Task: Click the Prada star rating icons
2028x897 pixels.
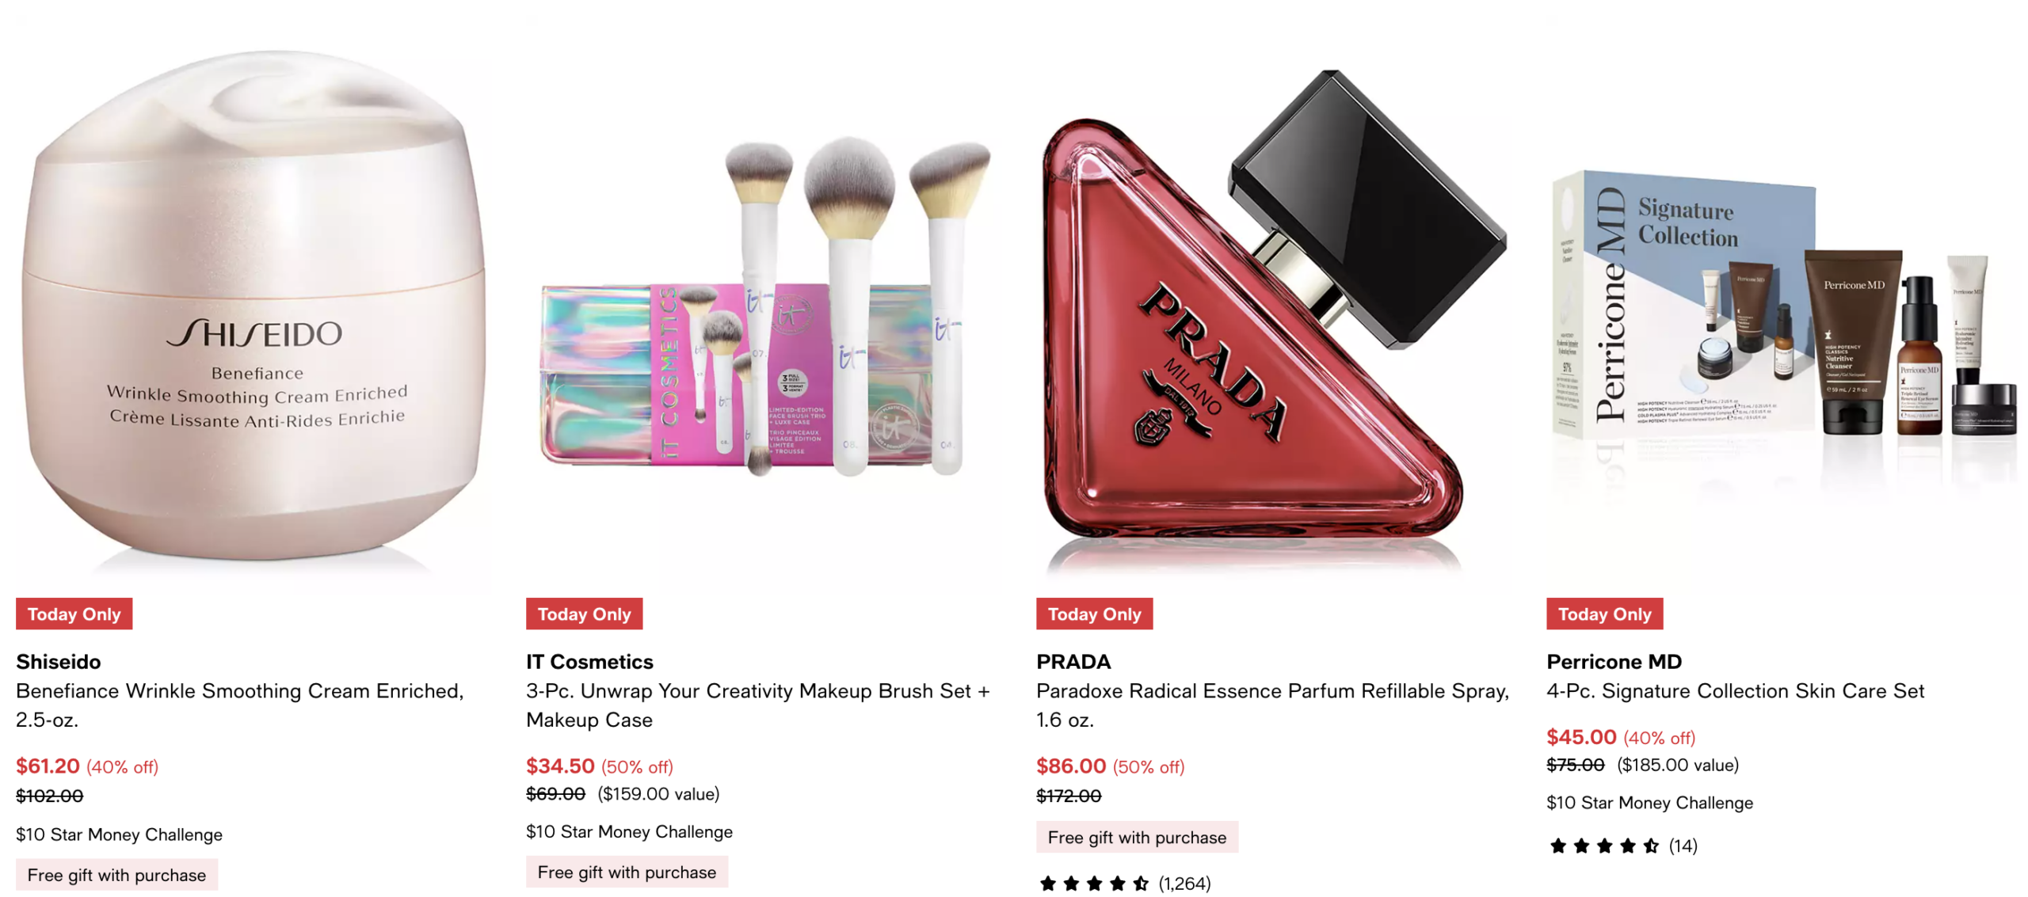Action: pyautogui.click(x=1094, y=884)
